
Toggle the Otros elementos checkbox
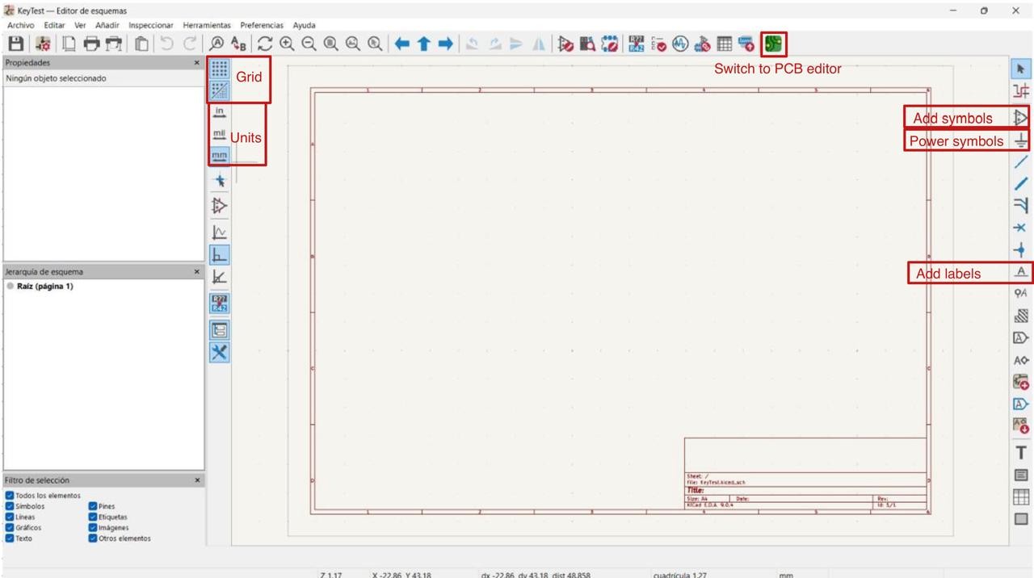(93, 538)
